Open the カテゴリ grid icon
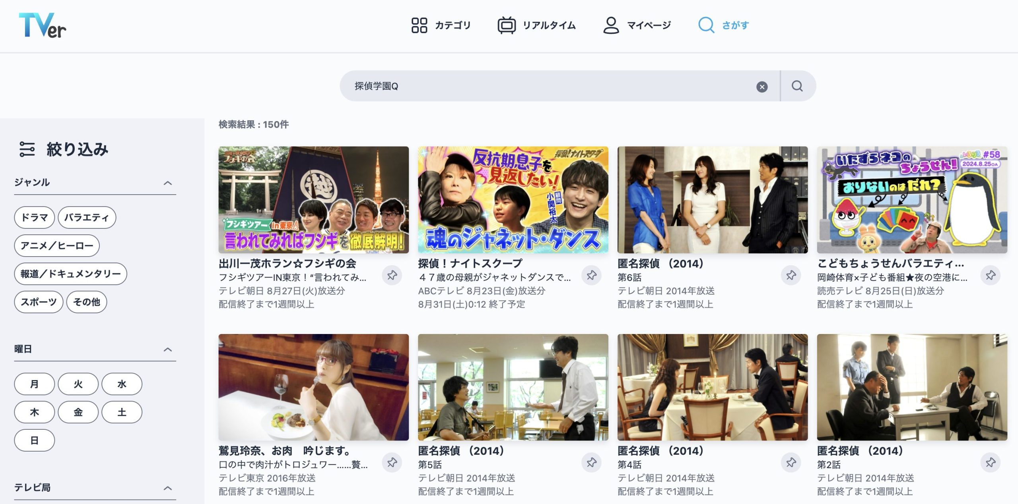The height and width of the screenshot is (504, 1018). [x=419, y=25]
